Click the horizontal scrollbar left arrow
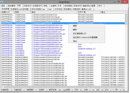 (2, 87)
